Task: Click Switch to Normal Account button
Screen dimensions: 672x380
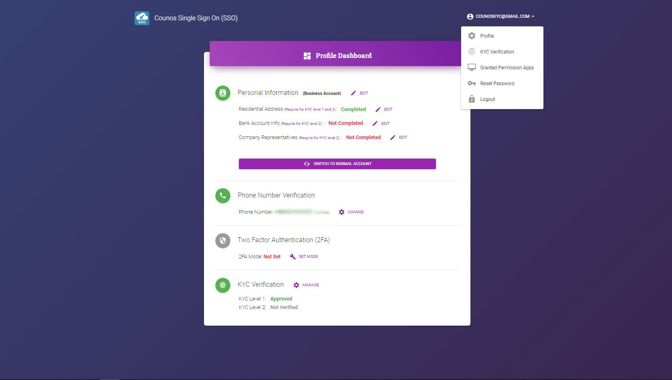Action: [x=337, y=164]
